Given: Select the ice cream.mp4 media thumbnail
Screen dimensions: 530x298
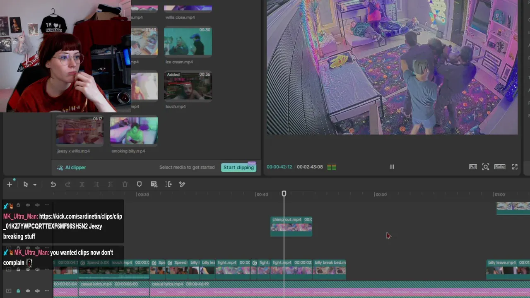Looking at the screenshot, I should [x=188, y=41].
